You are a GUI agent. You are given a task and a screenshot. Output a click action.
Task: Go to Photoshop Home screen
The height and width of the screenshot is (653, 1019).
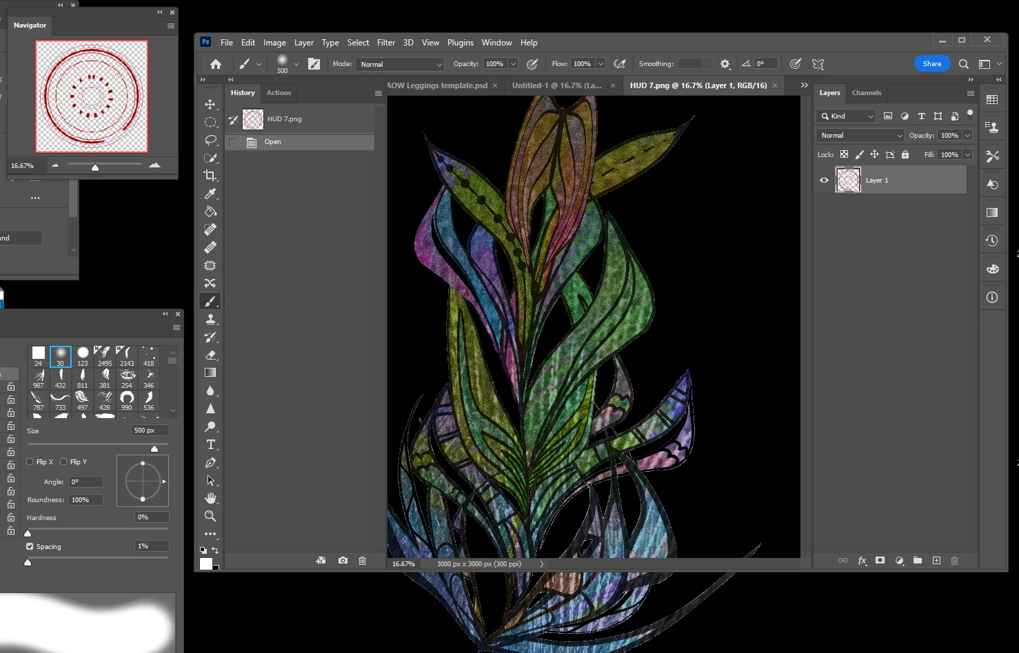[x=216, y=64]
